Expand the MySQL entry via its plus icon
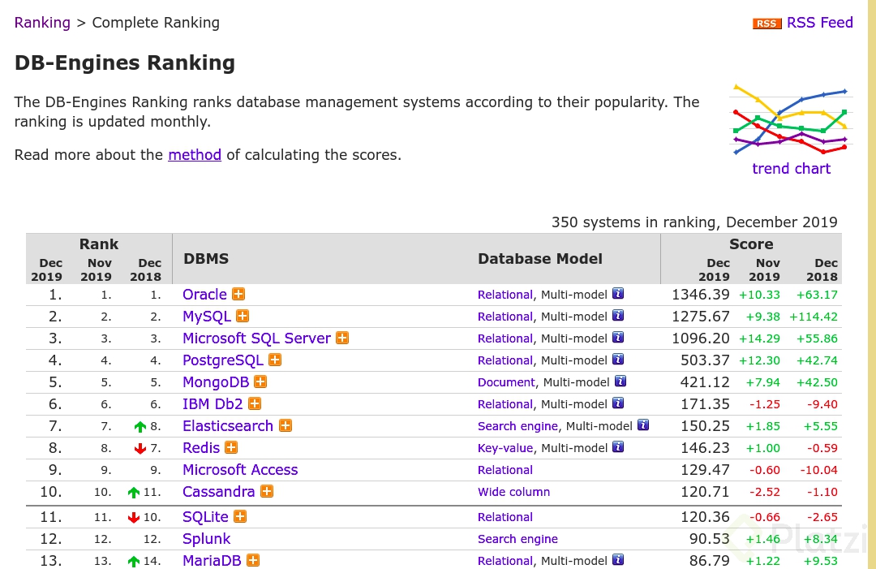Image resolution: width=876 pixels, height=569 pixels. point(241,316)
